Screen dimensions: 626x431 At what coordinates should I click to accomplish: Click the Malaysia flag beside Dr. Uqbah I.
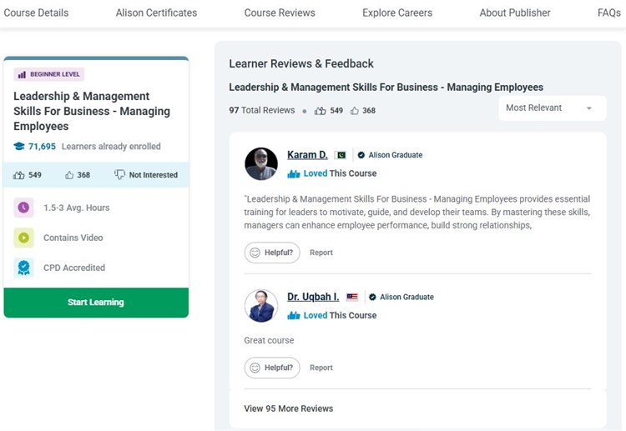pyautogui.click(x=352, y=297)
